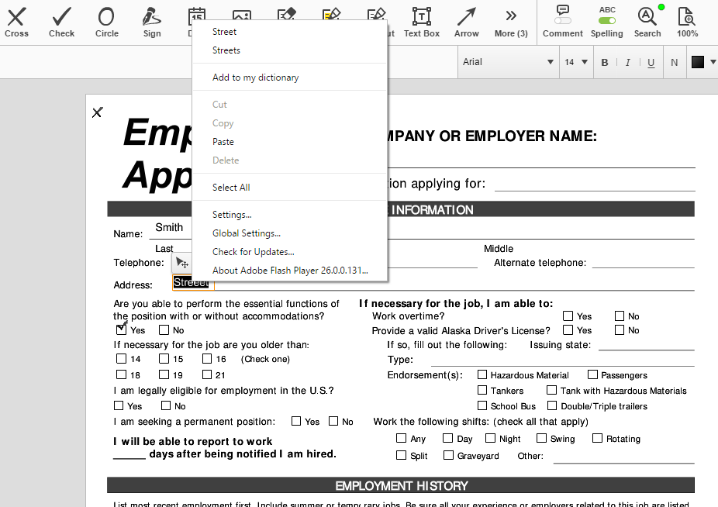This screenshot has width=718, height=507.
Task: Choose 'Street' spelling suggestion
Action: pos(289,32)
